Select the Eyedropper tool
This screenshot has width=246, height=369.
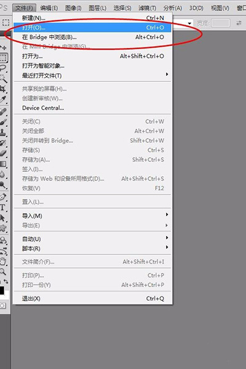click(3, 100)
